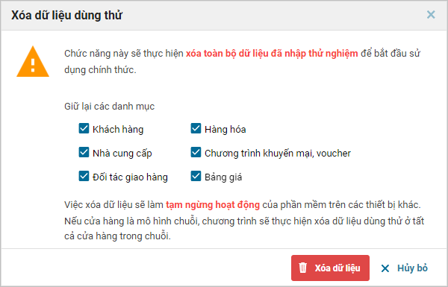Toggle the Nhà cung cấp checkbox
This screenshot has height=287, width=448.
pyautogui.click(x=84, y=152)
